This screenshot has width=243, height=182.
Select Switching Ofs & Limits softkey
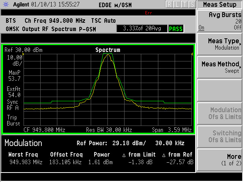pos(219,136)
